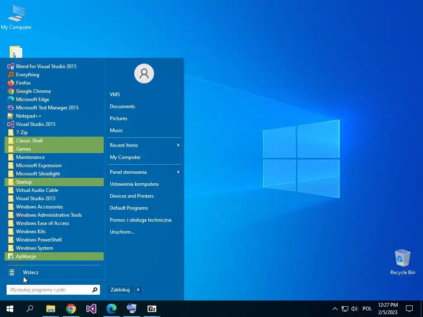This screenshot has height=317, width=423.
Task: Click the search magnifier in start menu box
Action: coord(95,290)
